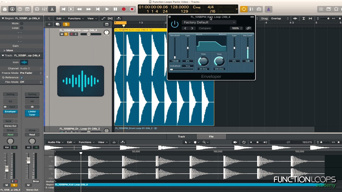342x192 pixels.
Task: Record-enable the Kick Loop track
Action: (x=71, y=34)
